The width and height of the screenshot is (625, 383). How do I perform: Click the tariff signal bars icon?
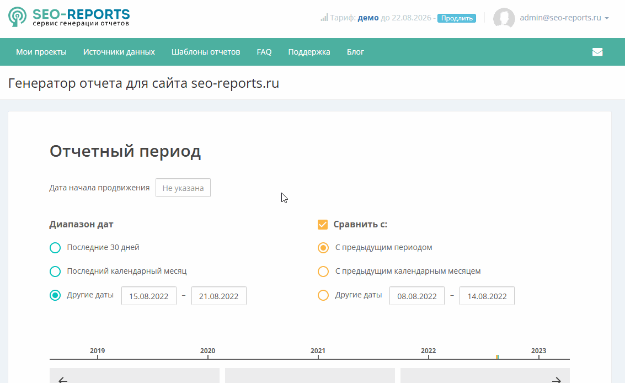[x=324, y=18]
